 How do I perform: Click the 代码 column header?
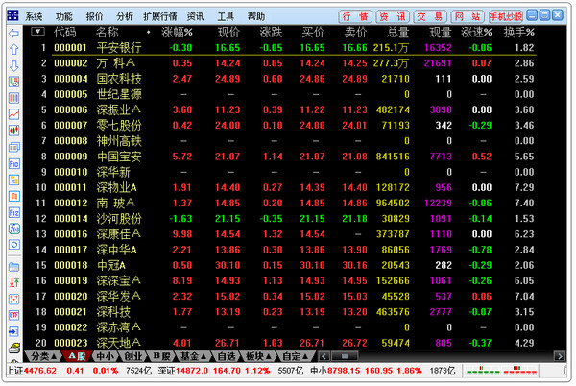click(64, 33)
